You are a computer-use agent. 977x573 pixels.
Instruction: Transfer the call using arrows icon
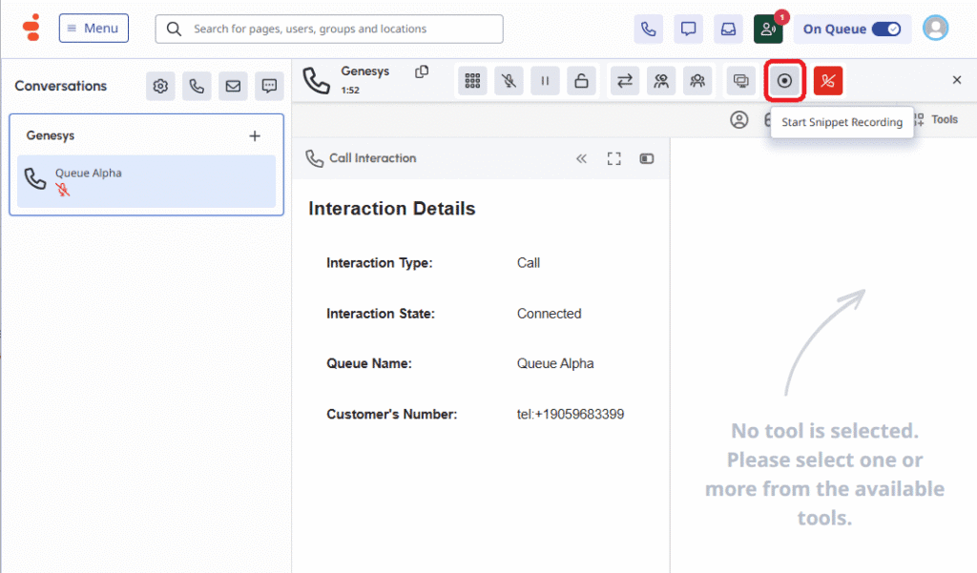click(x=624, y=81)
